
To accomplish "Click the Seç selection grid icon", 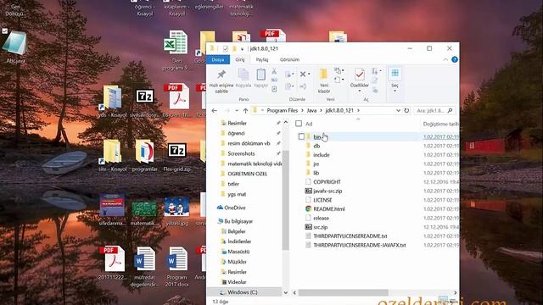I will click(x=395, y=73).
